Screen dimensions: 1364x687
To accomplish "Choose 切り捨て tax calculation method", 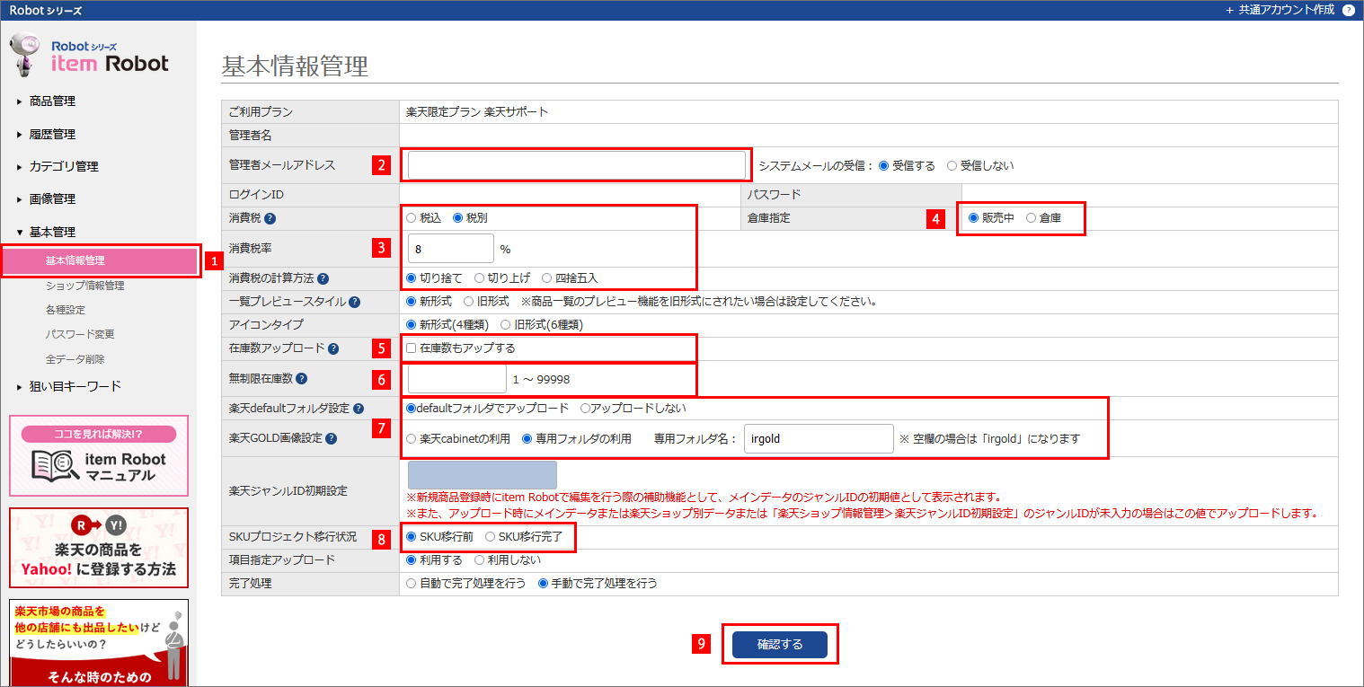I will tap(412, 278).
